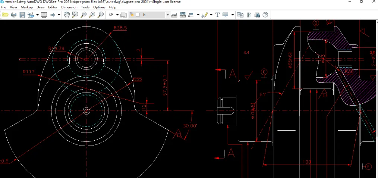Expand the callout tool dropdown arrow
The width and height of the screenshot is (378, 178).
point(233,15)
